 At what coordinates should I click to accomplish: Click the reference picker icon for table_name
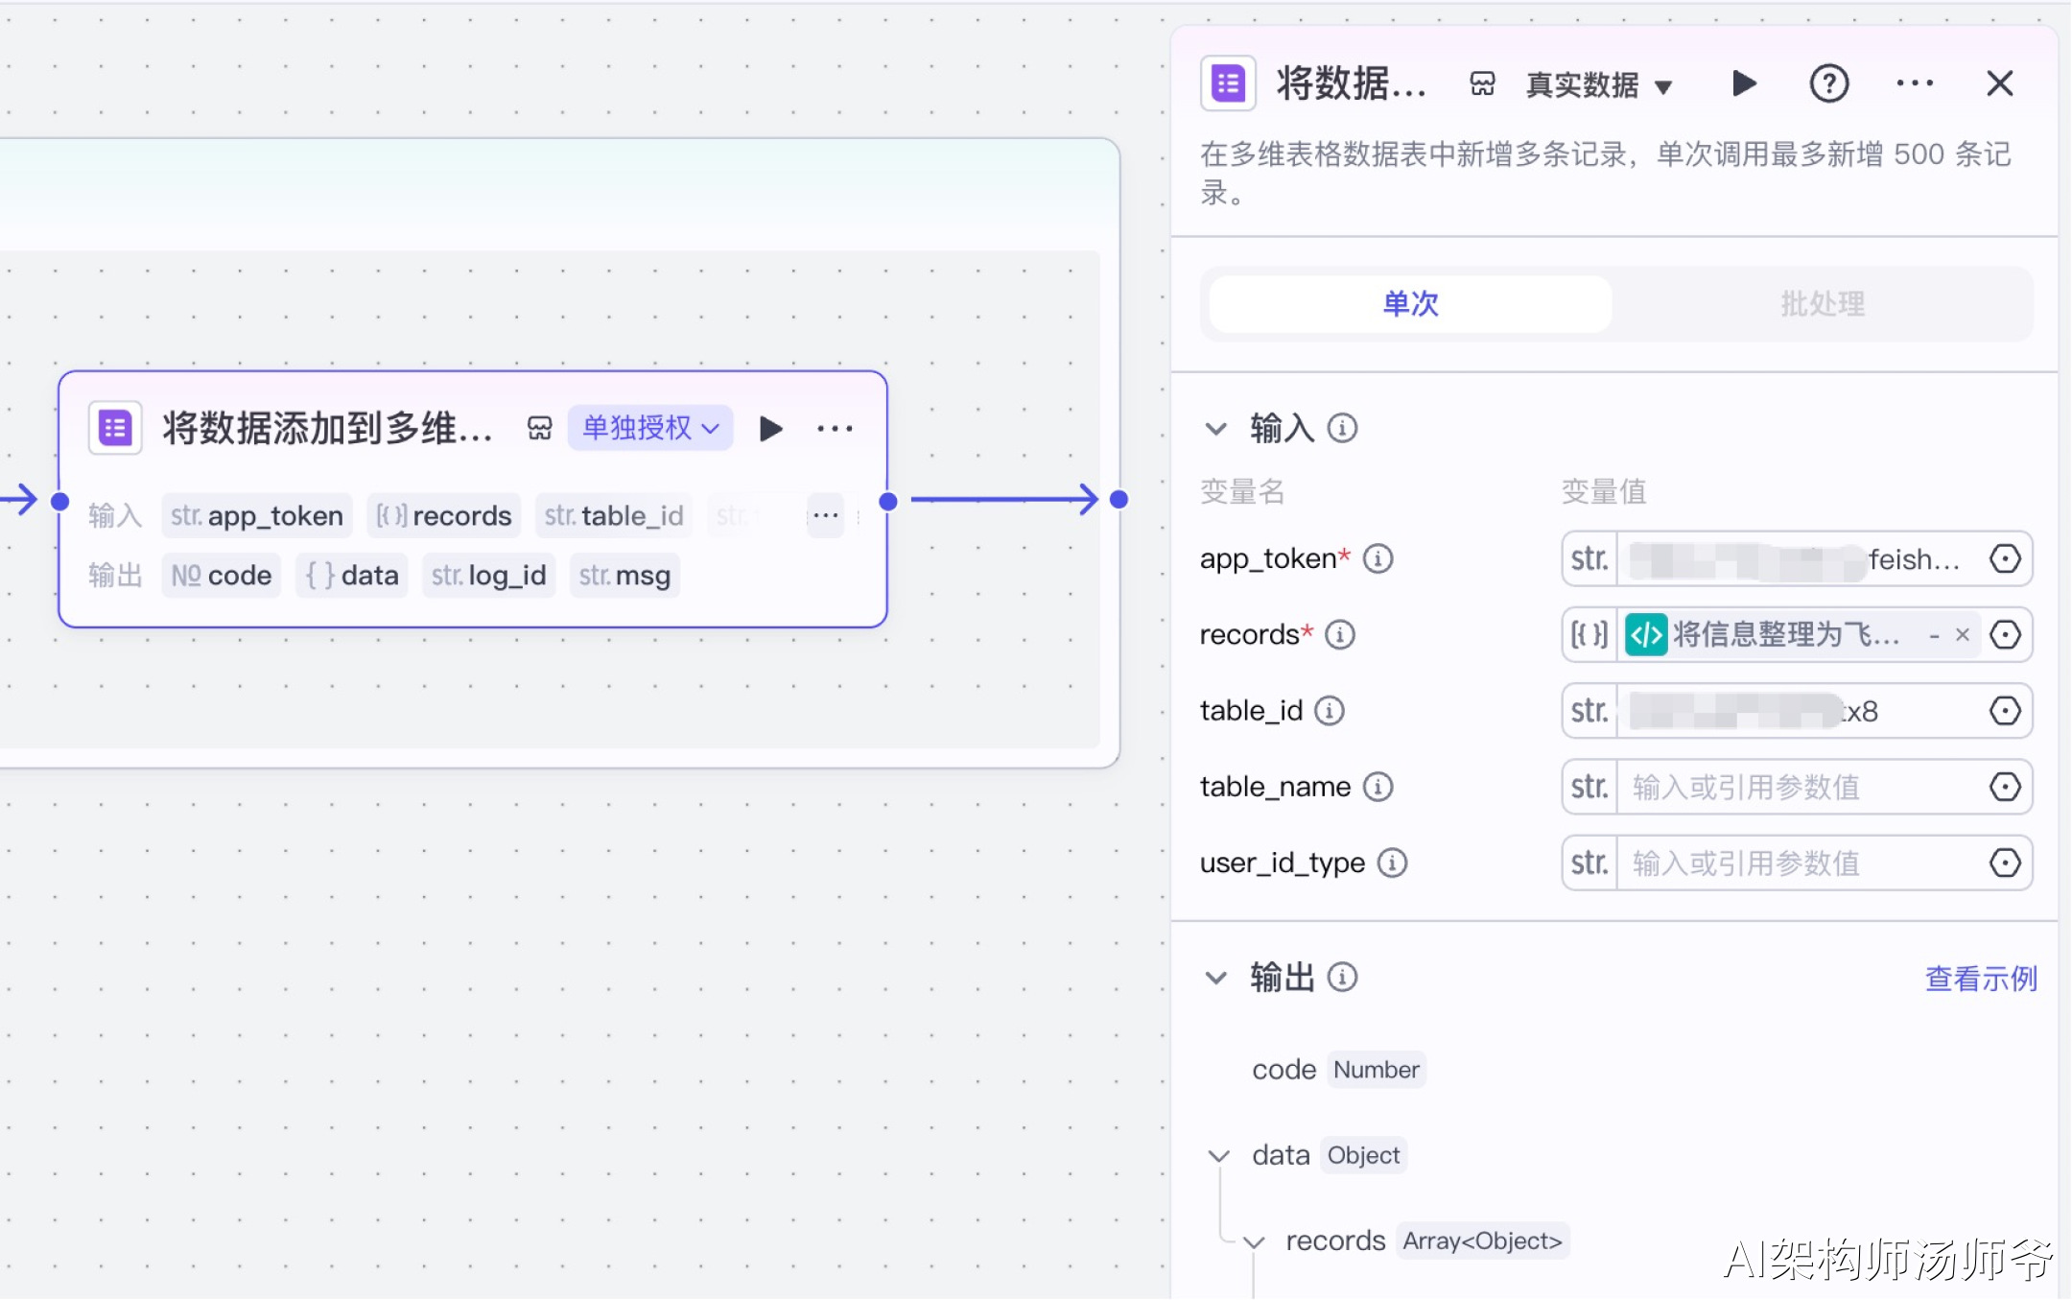click(x=2005, y=787)
